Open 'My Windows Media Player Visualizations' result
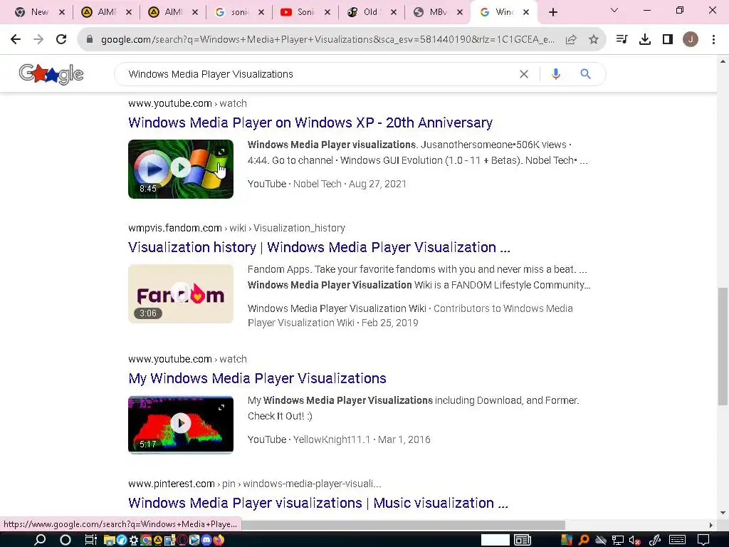 click(x=257, y=378)
